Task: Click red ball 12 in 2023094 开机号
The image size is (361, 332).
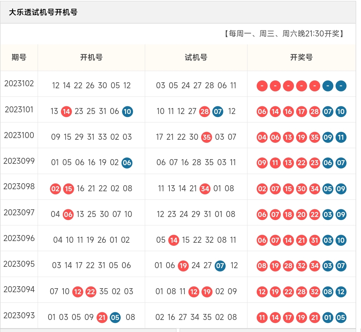Action: (x=78, y=292)
